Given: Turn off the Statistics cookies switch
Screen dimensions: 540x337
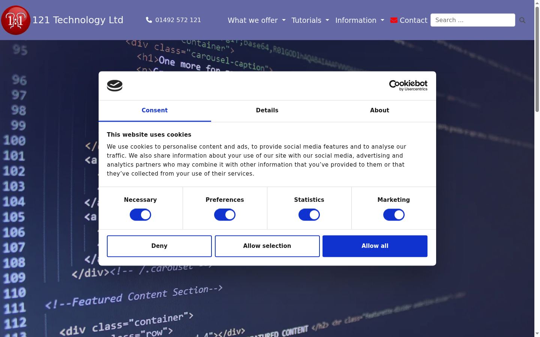Looking at the screenshot, I should coord(309,215).
